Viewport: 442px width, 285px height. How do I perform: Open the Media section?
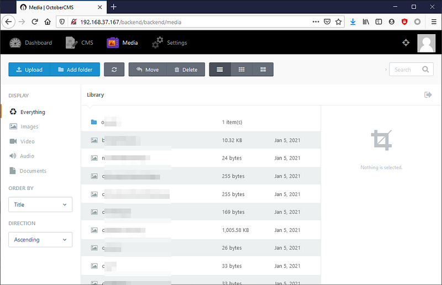(122, 43)
